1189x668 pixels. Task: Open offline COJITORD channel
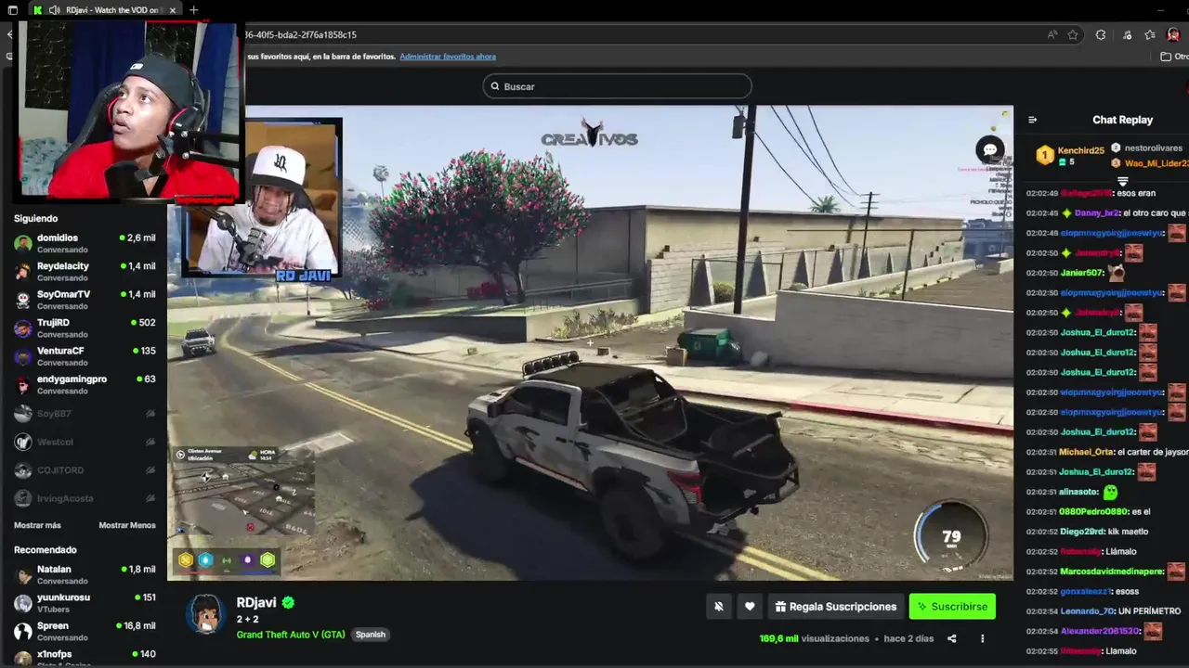tap(84, 470)
